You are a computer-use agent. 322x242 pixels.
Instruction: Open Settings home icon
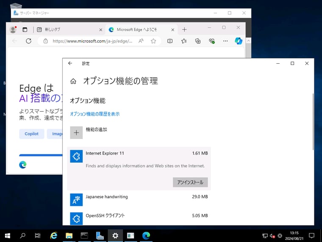pos(73,81)
